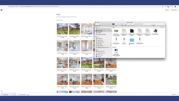
Task: Switch Finder to column view
Action: pos(117,24)
